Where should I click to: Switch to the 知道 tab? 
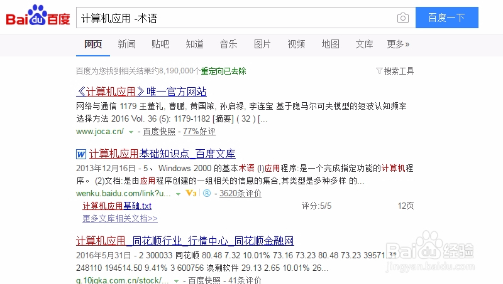click(x=194, y=44)
